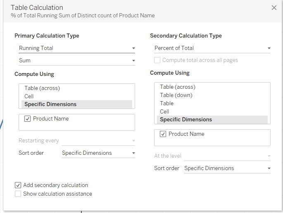
Task: Select Specific Dimensions in primary Compute Using
Action: tap(77, 104)
